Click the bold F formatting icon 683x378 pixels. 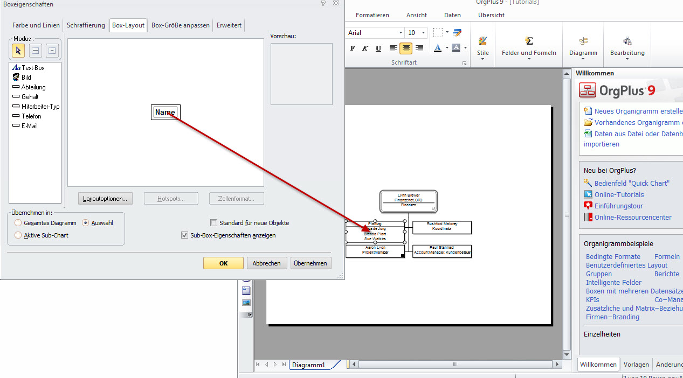353,48
